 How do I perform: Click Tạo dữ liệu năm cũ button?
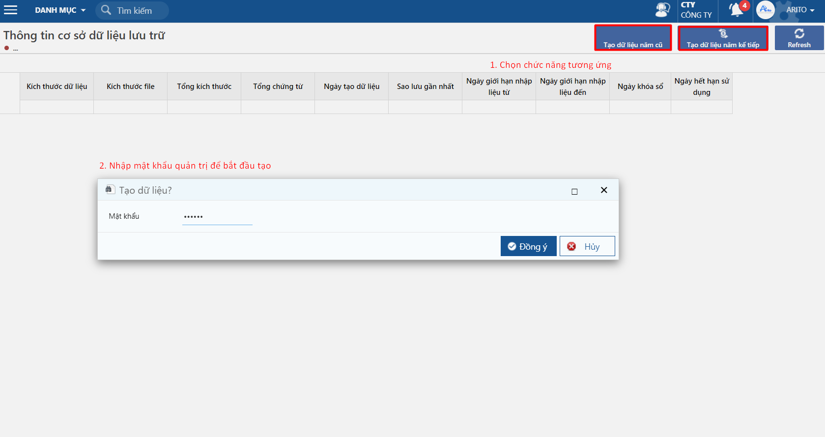[x=633, y=38]
